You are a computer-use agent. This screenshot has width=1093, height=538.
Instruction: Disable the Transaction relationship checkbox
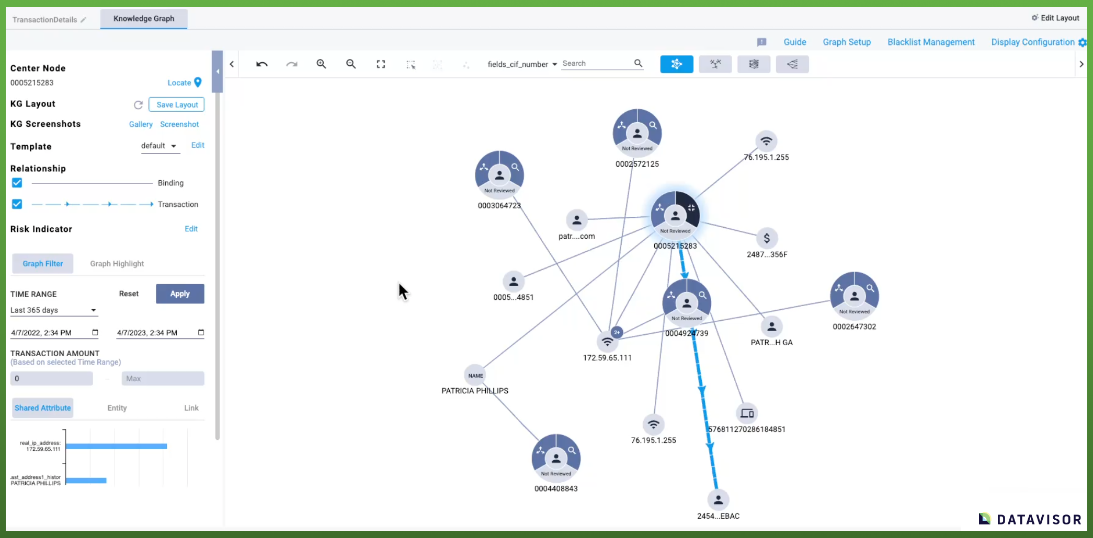tap(17, 204)
